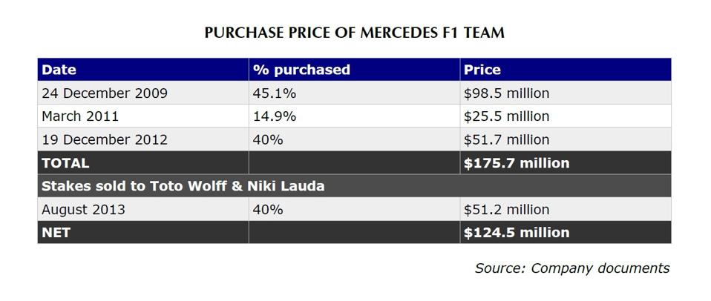Select the $51.7 million price cell
This screenshot has height=301, width=711.
click(507, 139)
